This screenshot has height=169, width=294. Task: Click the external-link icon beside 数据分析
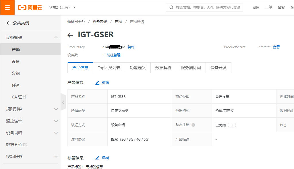point(25,144)
